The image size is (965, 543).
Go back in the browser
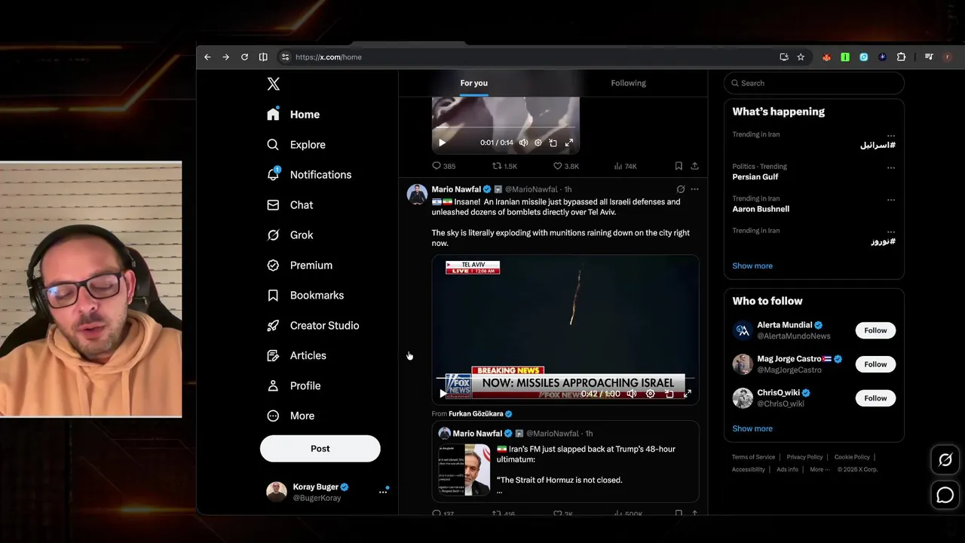tap(207, 57)
